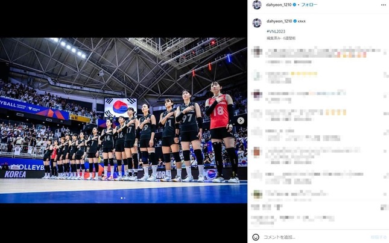Click the 編集済み・6週間前 timestamp

coord(281,38)
